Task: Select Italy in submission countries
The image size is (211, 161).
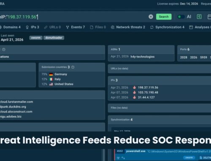Action: pyautogui.click(x=57, y=79)
